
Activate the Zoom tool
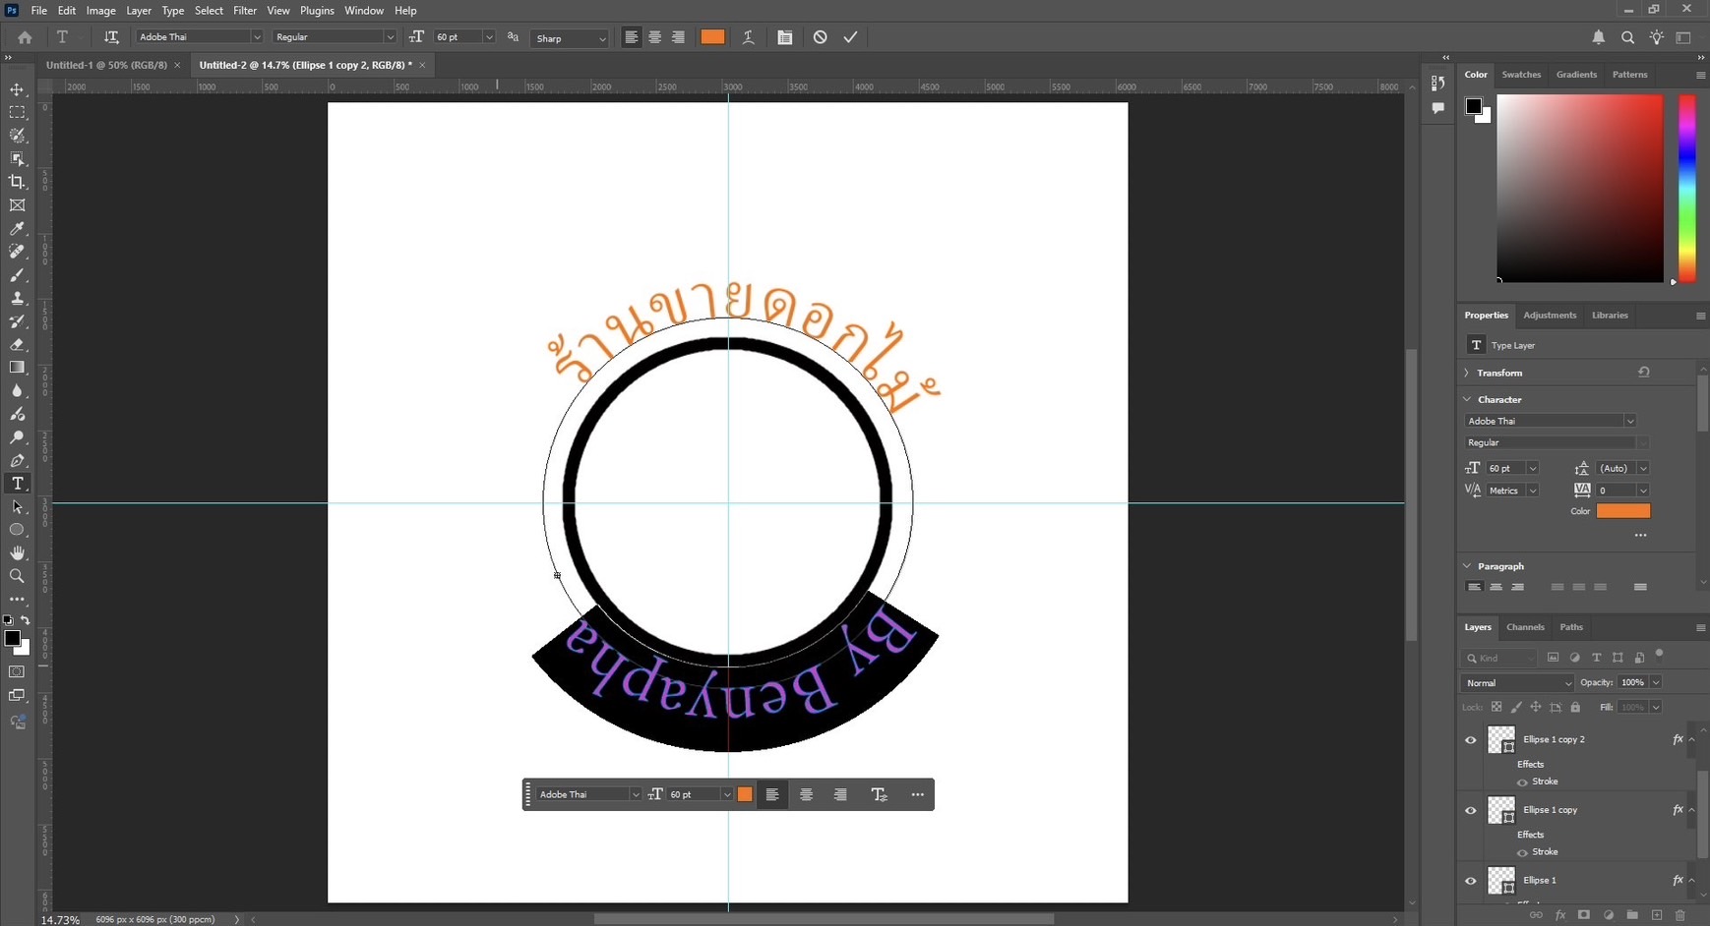tap(17, 576)
